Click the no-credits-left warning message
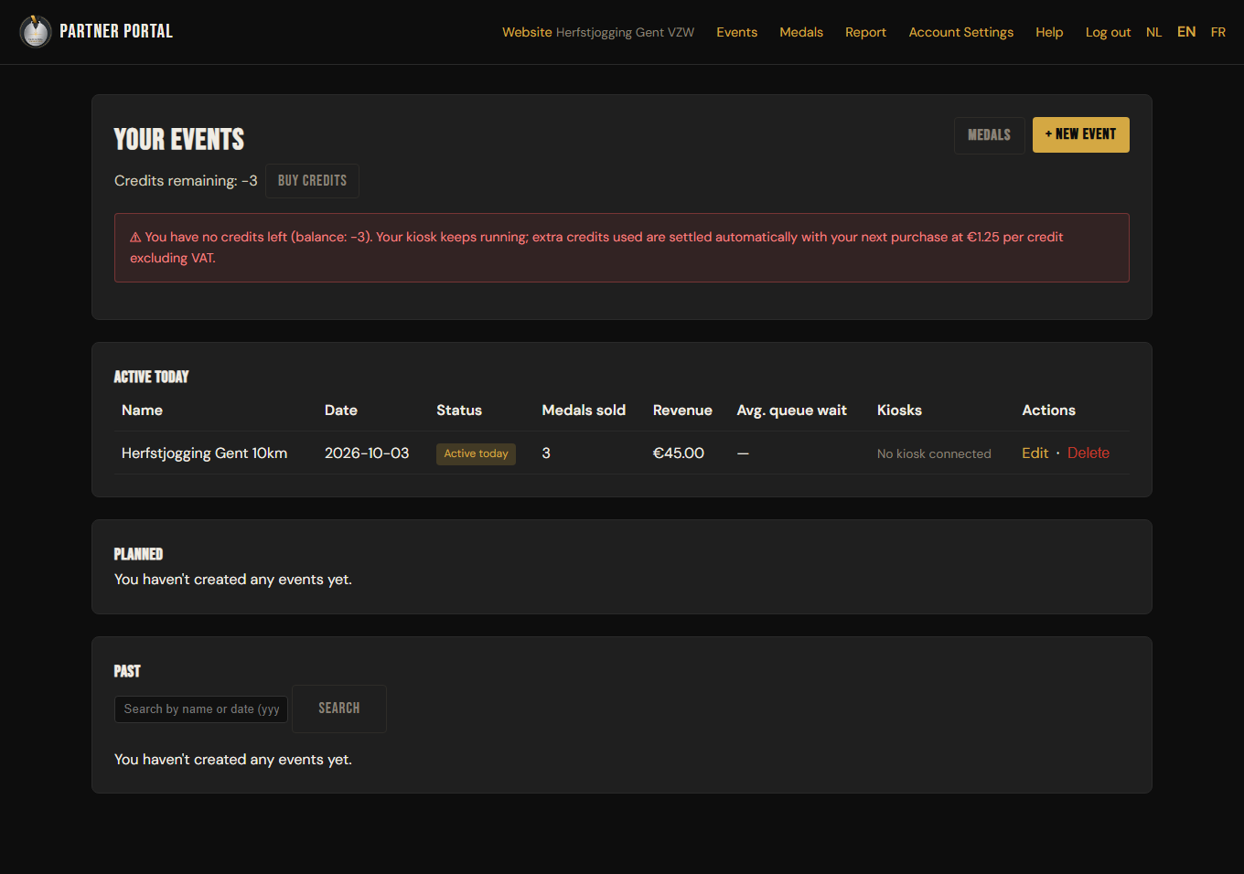Screen dimensions: 1244x874 (622, 248)
